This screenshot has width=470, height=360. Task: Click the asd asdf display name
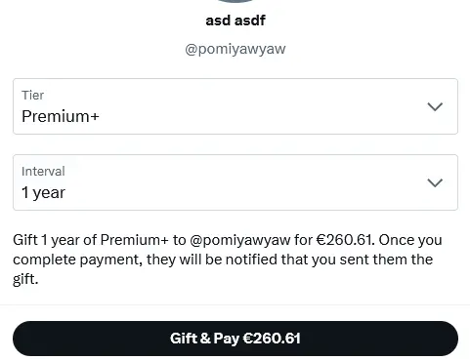pos(235,20)
